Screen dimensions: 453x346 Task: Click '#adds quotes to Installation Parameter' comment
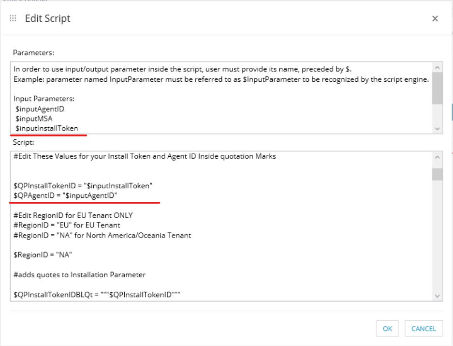pyautogui.click(x=79, y=275)
